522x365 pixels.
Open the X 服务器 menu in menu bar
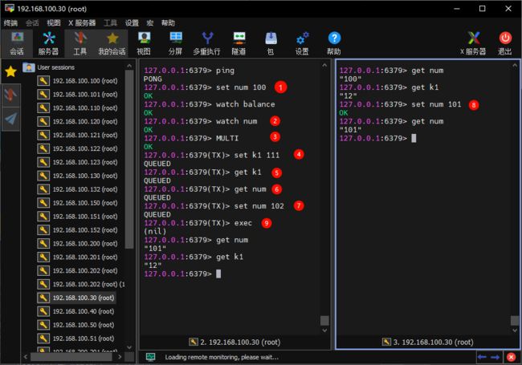(82, 23)
